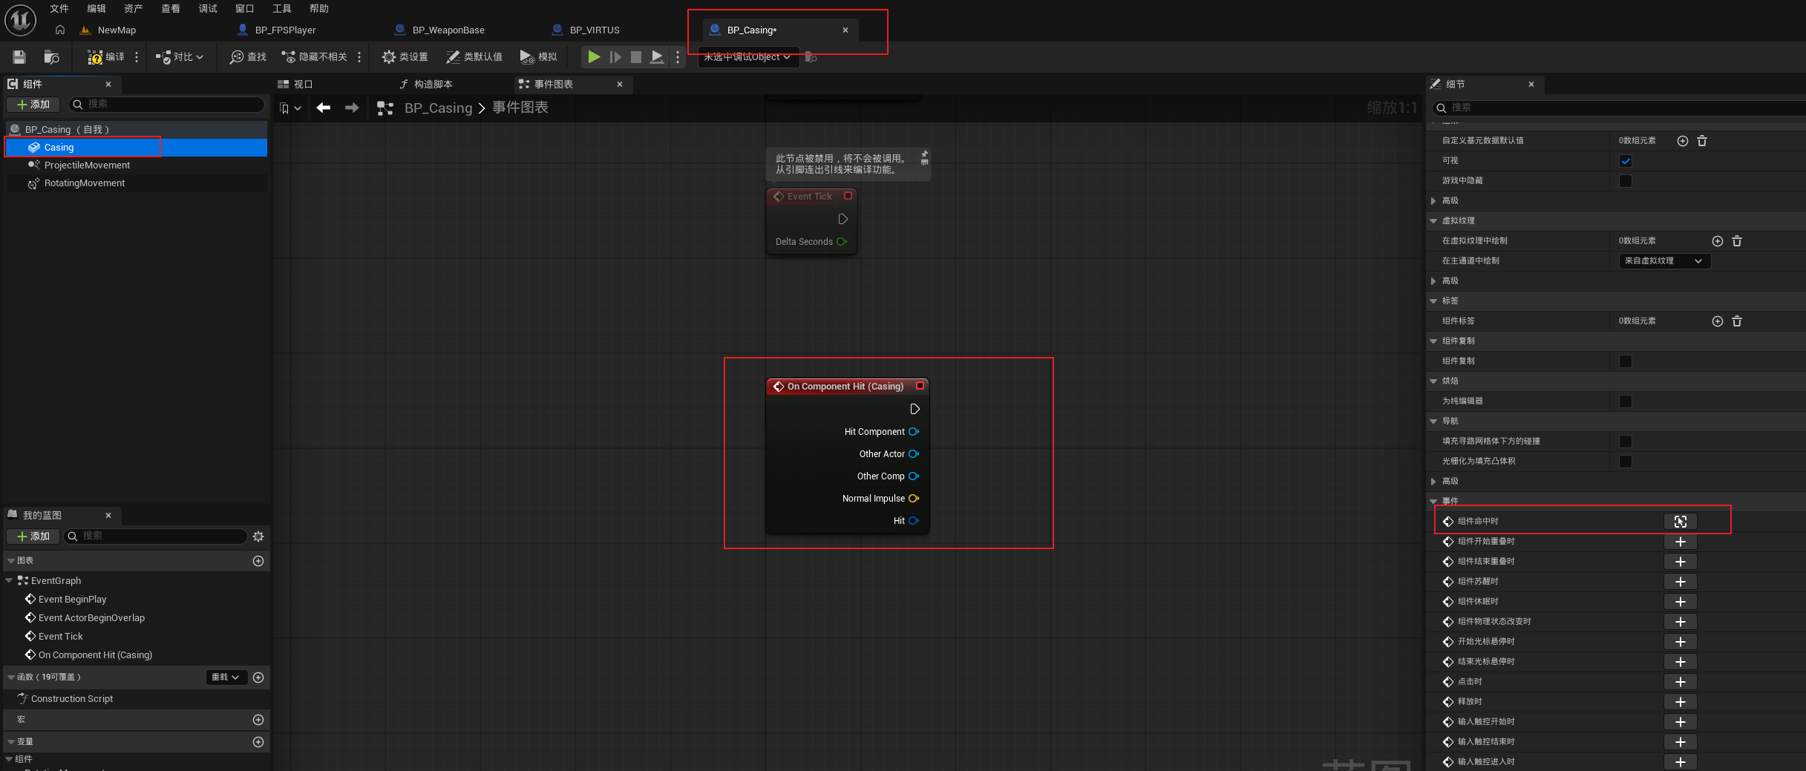Toggle 光栅化为填充凸体积 checkbox
1806x771 pixels.
tap(1626, 462)
